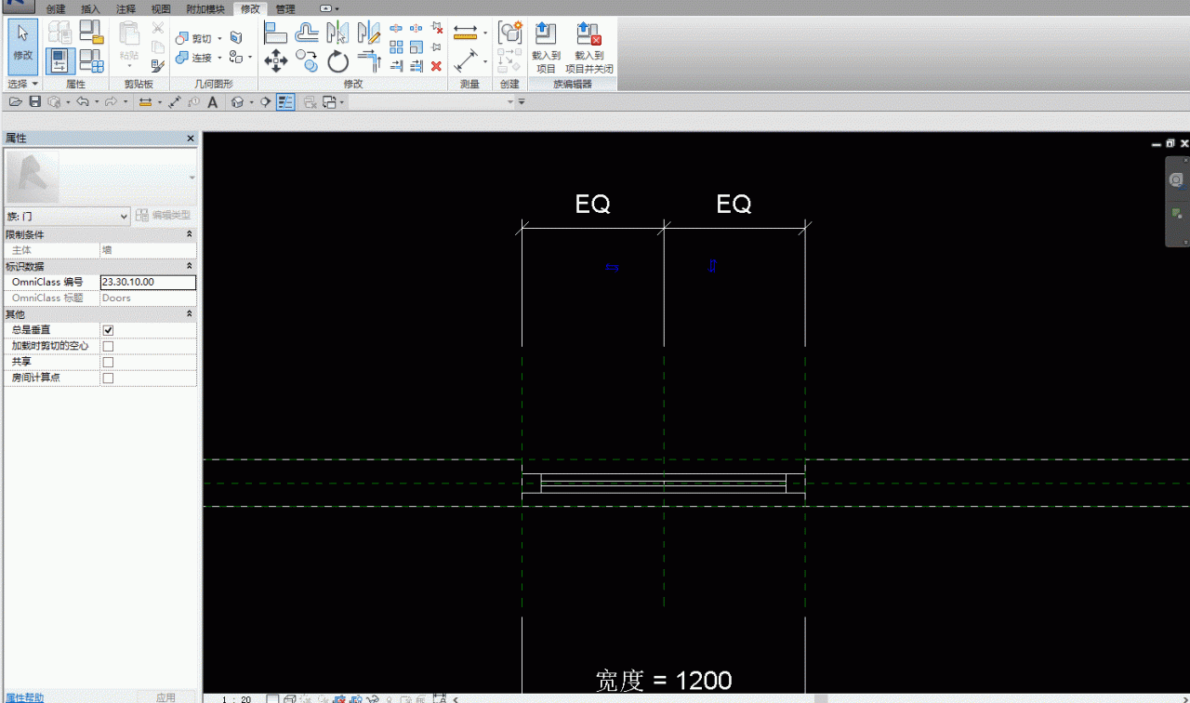Open the family category and parameters icon
This screenshot has height=703, width=1190.
(x=91, y=33)
